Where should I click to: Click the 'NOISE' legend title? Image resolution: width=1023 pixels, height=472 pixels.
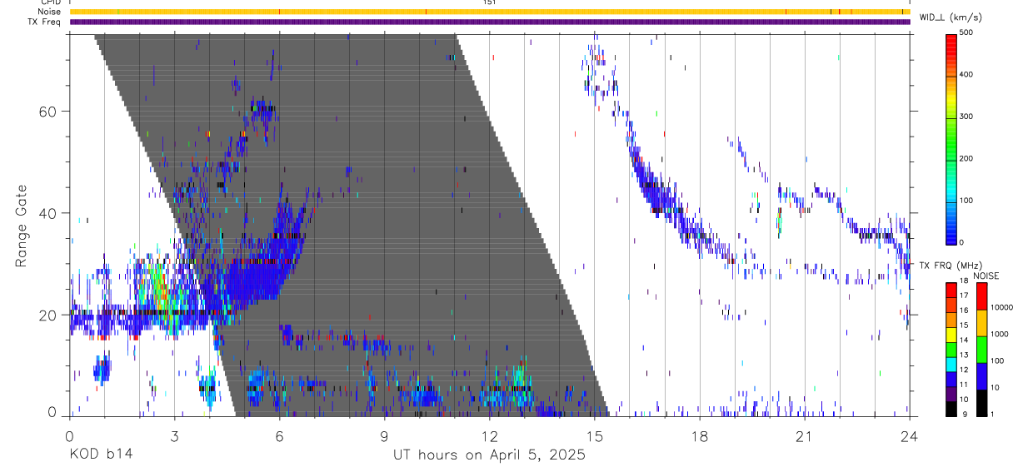986,275
